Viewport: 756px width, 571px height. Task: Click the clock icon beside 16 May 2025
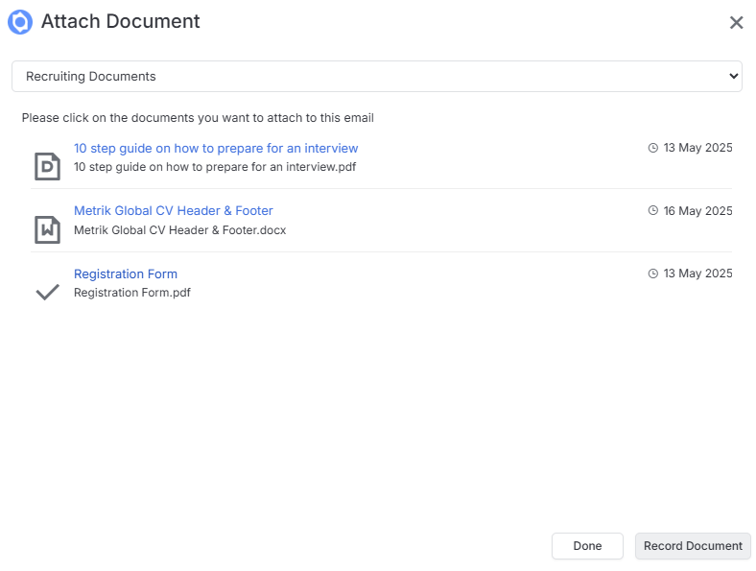point(652,211)
